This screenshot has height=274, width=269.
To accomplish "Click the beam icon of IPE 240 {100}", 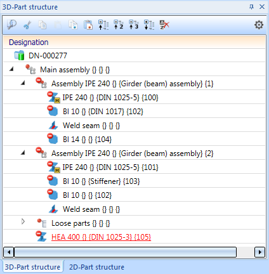I will [x=54, y=97].
